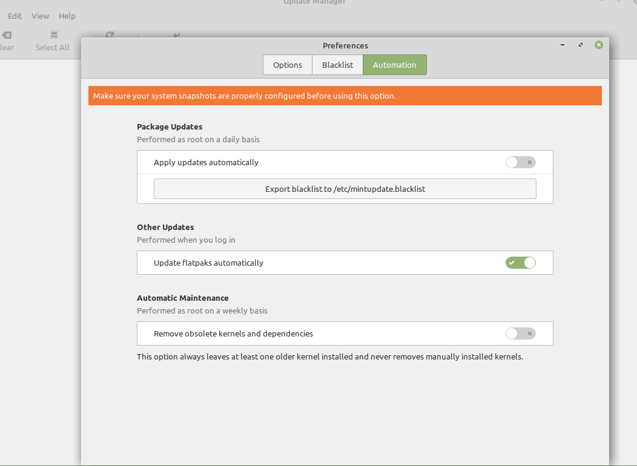The width and height of the screenshot is (637, 466).
Task: Open the View menu
Action: click(40, 16)
